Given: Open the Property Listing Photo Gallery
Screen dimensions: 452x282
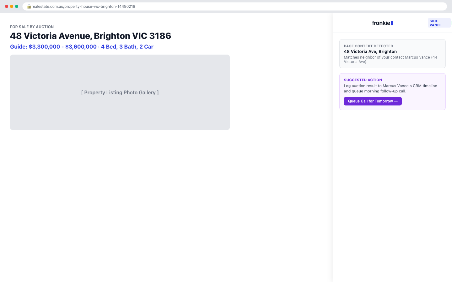Looking at the screenshot, I should click(120, 92).
